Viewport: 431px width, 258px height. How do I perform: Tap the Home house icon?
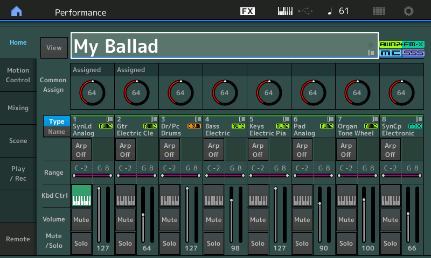(x=17, y=11)
